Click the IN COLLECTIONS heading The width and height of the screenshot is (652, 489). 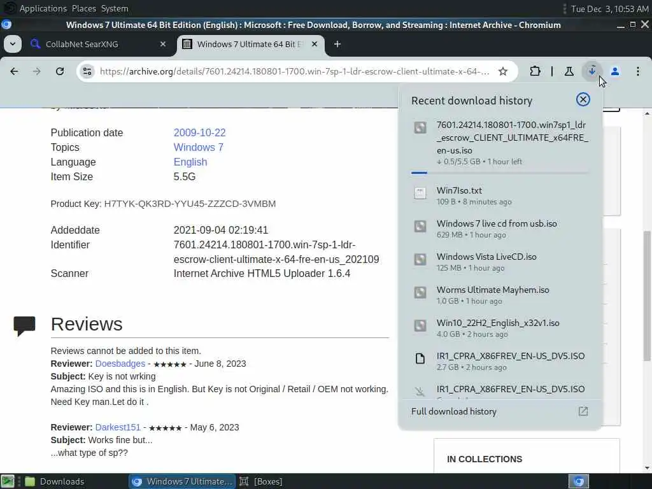point(485,459)
